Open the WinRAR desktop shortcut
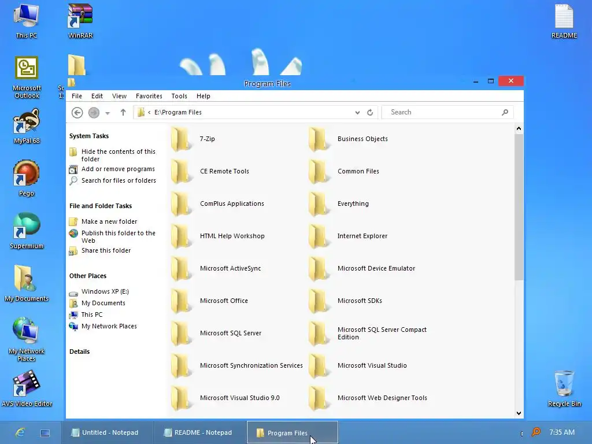This screenshot has height=444, width=592. [80, 21]
